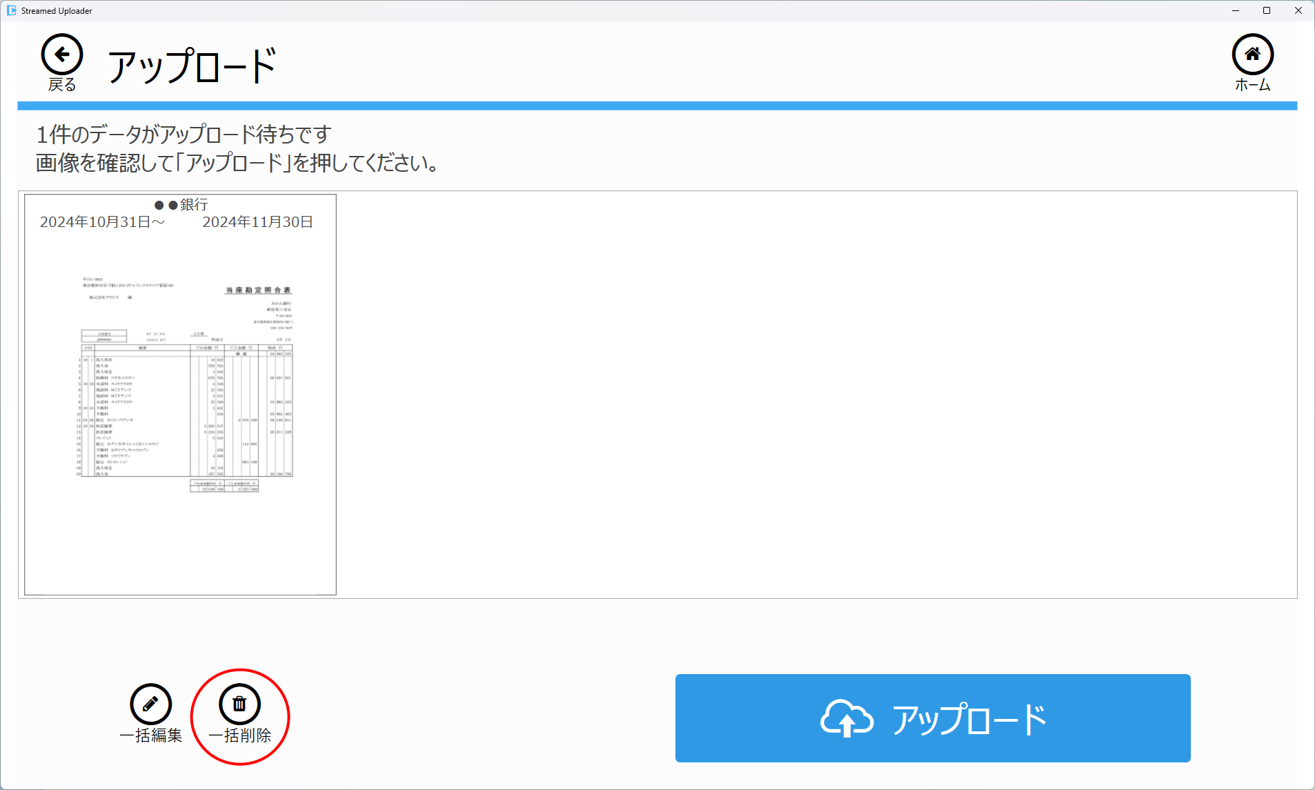Click the cloud icon on the upload button
The image size is (1315, 790).
pyautogui.click(x=847, y=719)
